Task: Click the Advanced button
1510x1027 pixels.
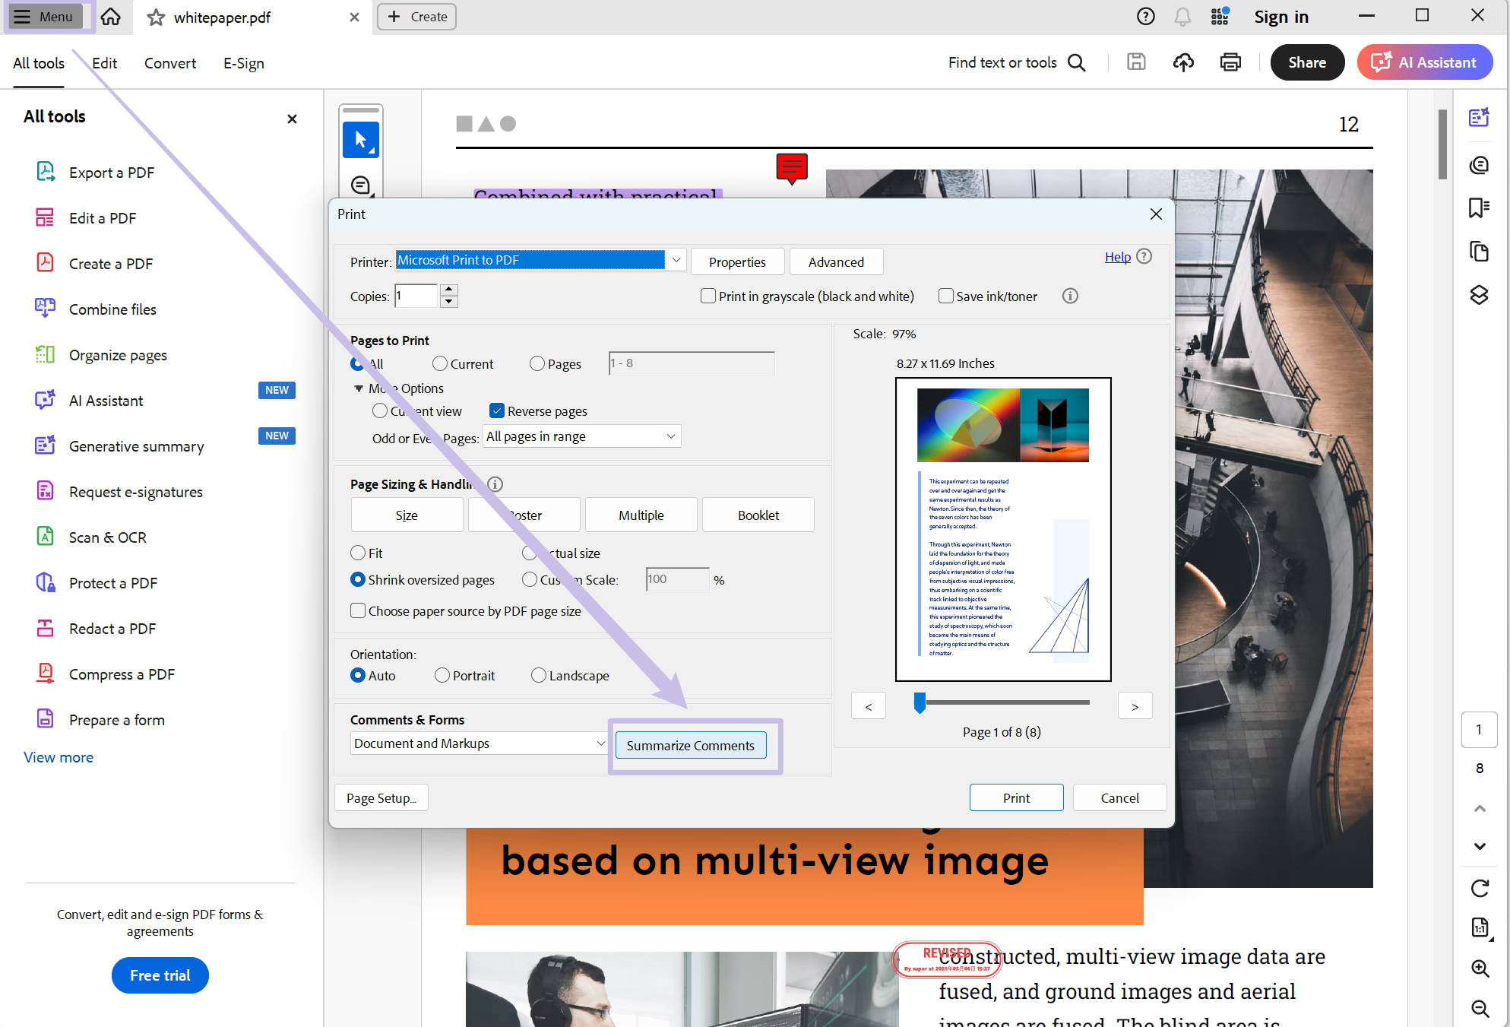Action: 836,262
